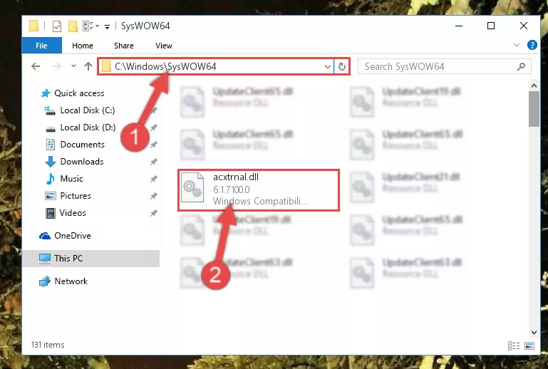Click the vertical scrollbar thumb
This screenshot has height=369, width=548.
(534, 109)
